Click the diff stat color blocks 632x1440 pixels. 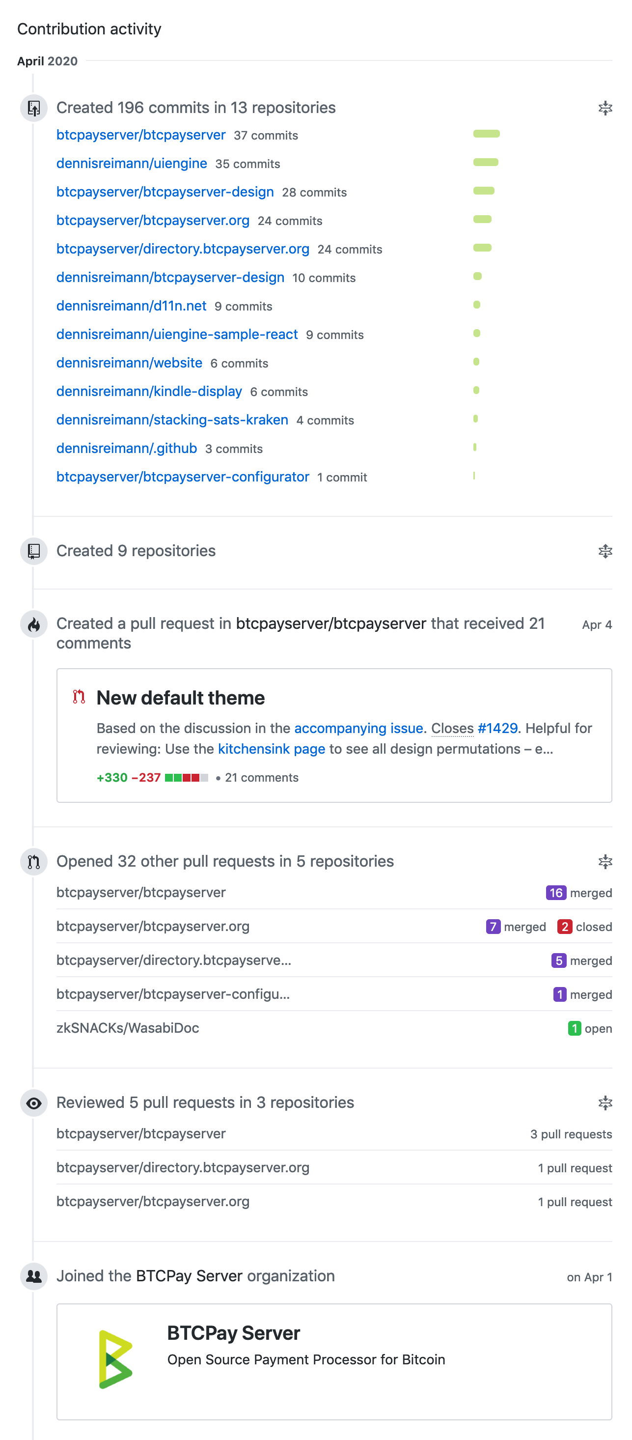[x=186, y=778]
